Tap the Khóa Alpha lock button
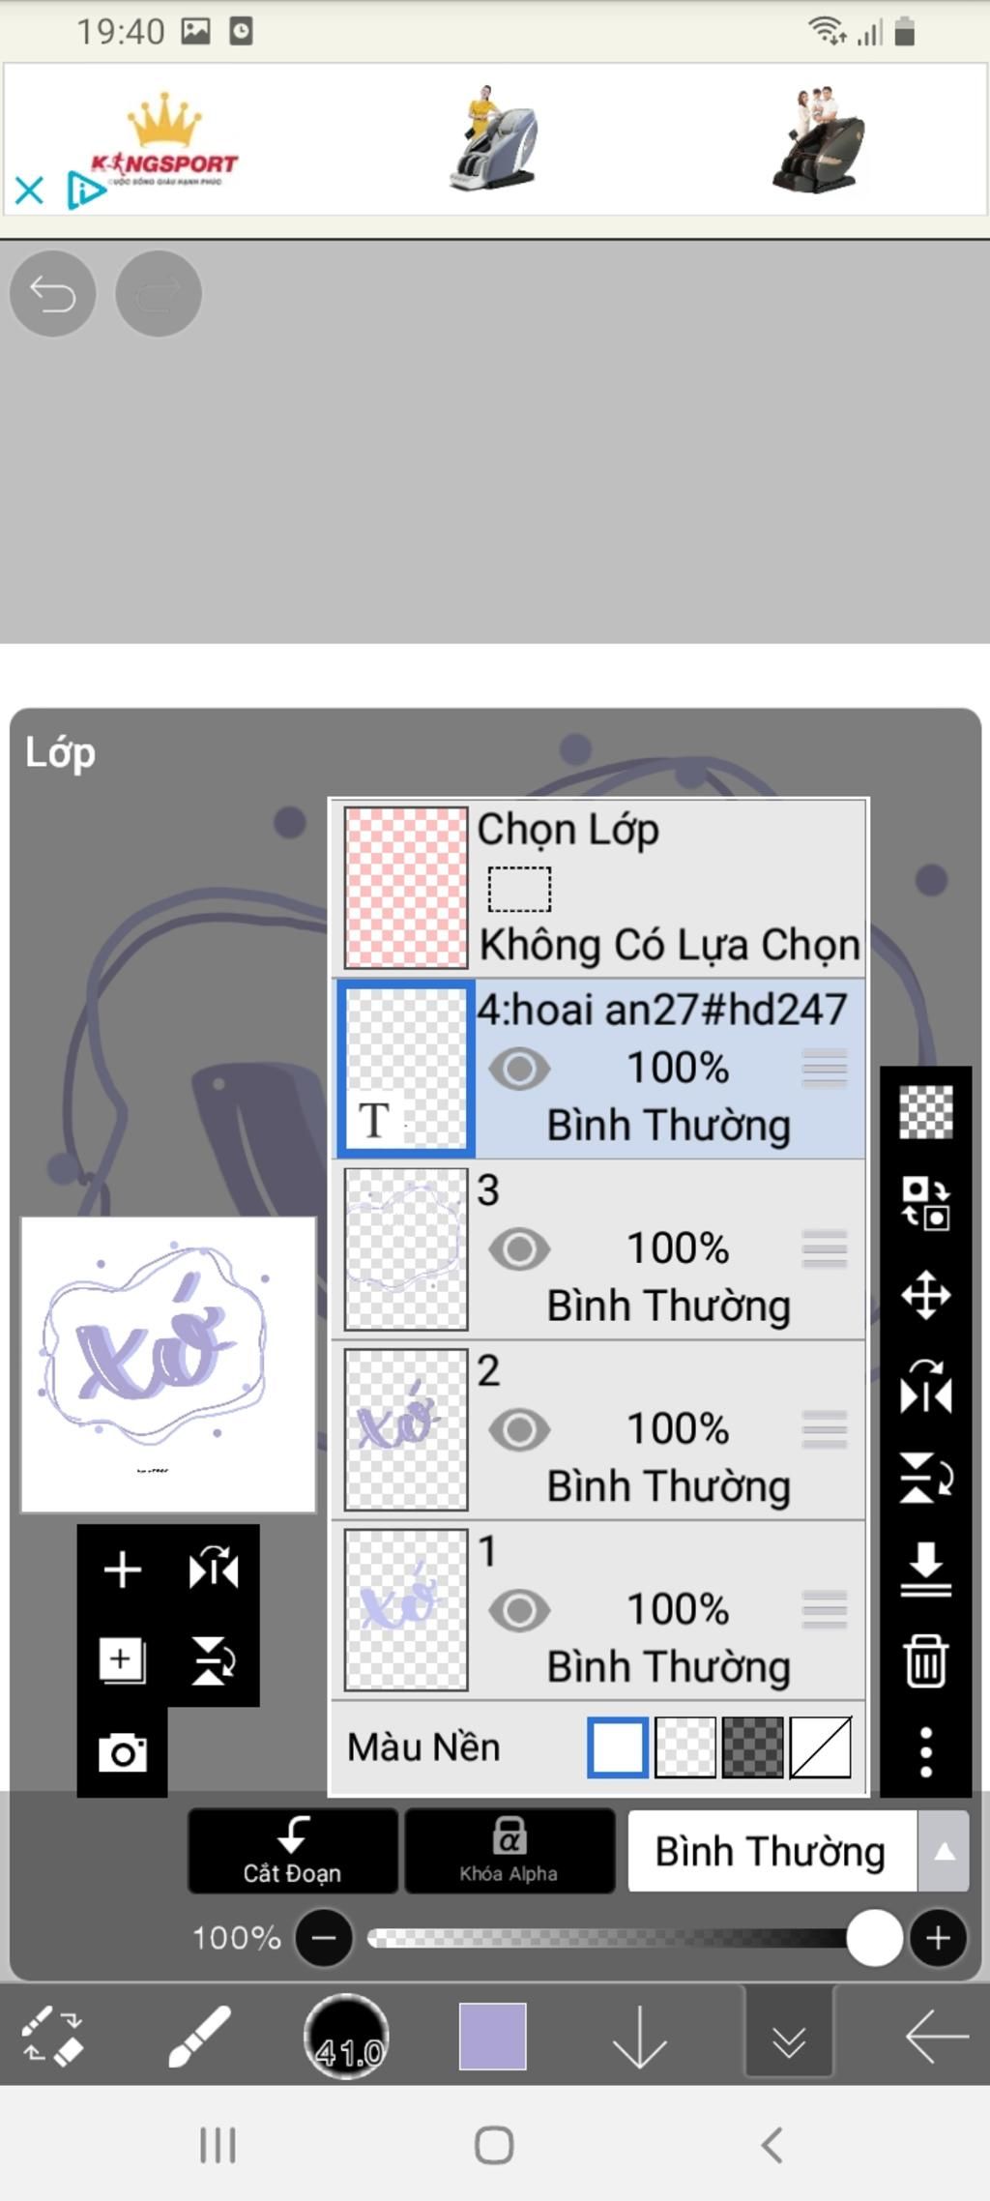Image resolution: width=990 pixels, height=2201 pixels. tap(509, 1850)
